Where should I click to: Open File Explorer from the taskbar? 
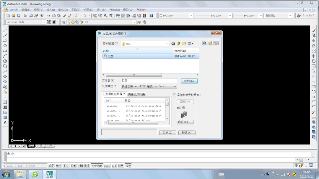[20, 174]
